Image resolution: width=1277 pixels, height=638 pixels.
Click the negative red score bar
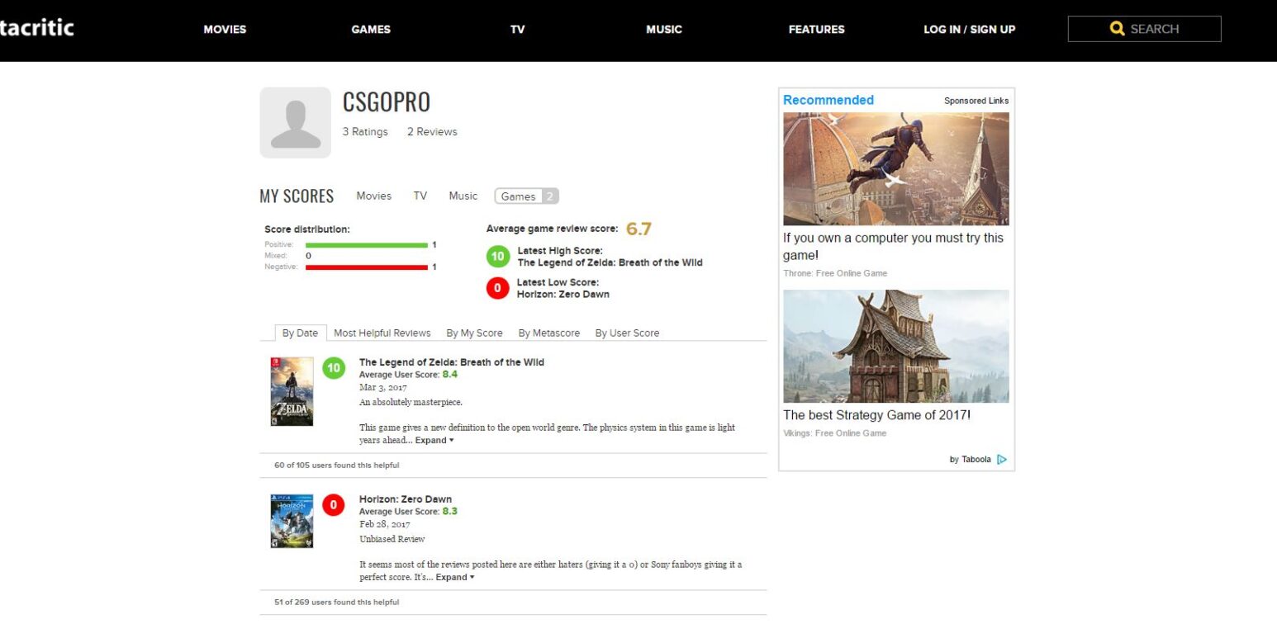[x=367, y=267]
